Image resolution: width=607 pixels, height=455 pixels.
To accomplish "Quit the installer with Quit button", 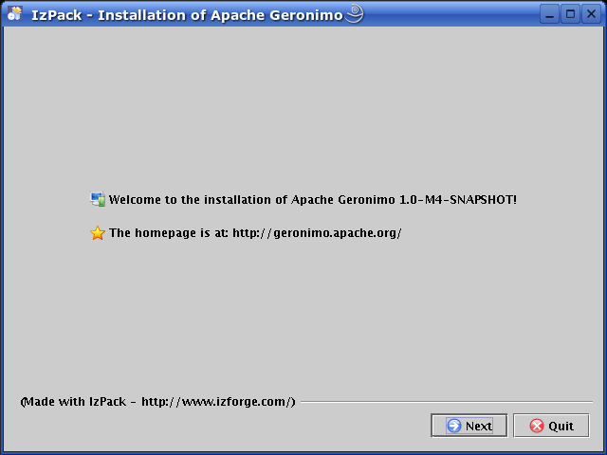I will 551,426.
